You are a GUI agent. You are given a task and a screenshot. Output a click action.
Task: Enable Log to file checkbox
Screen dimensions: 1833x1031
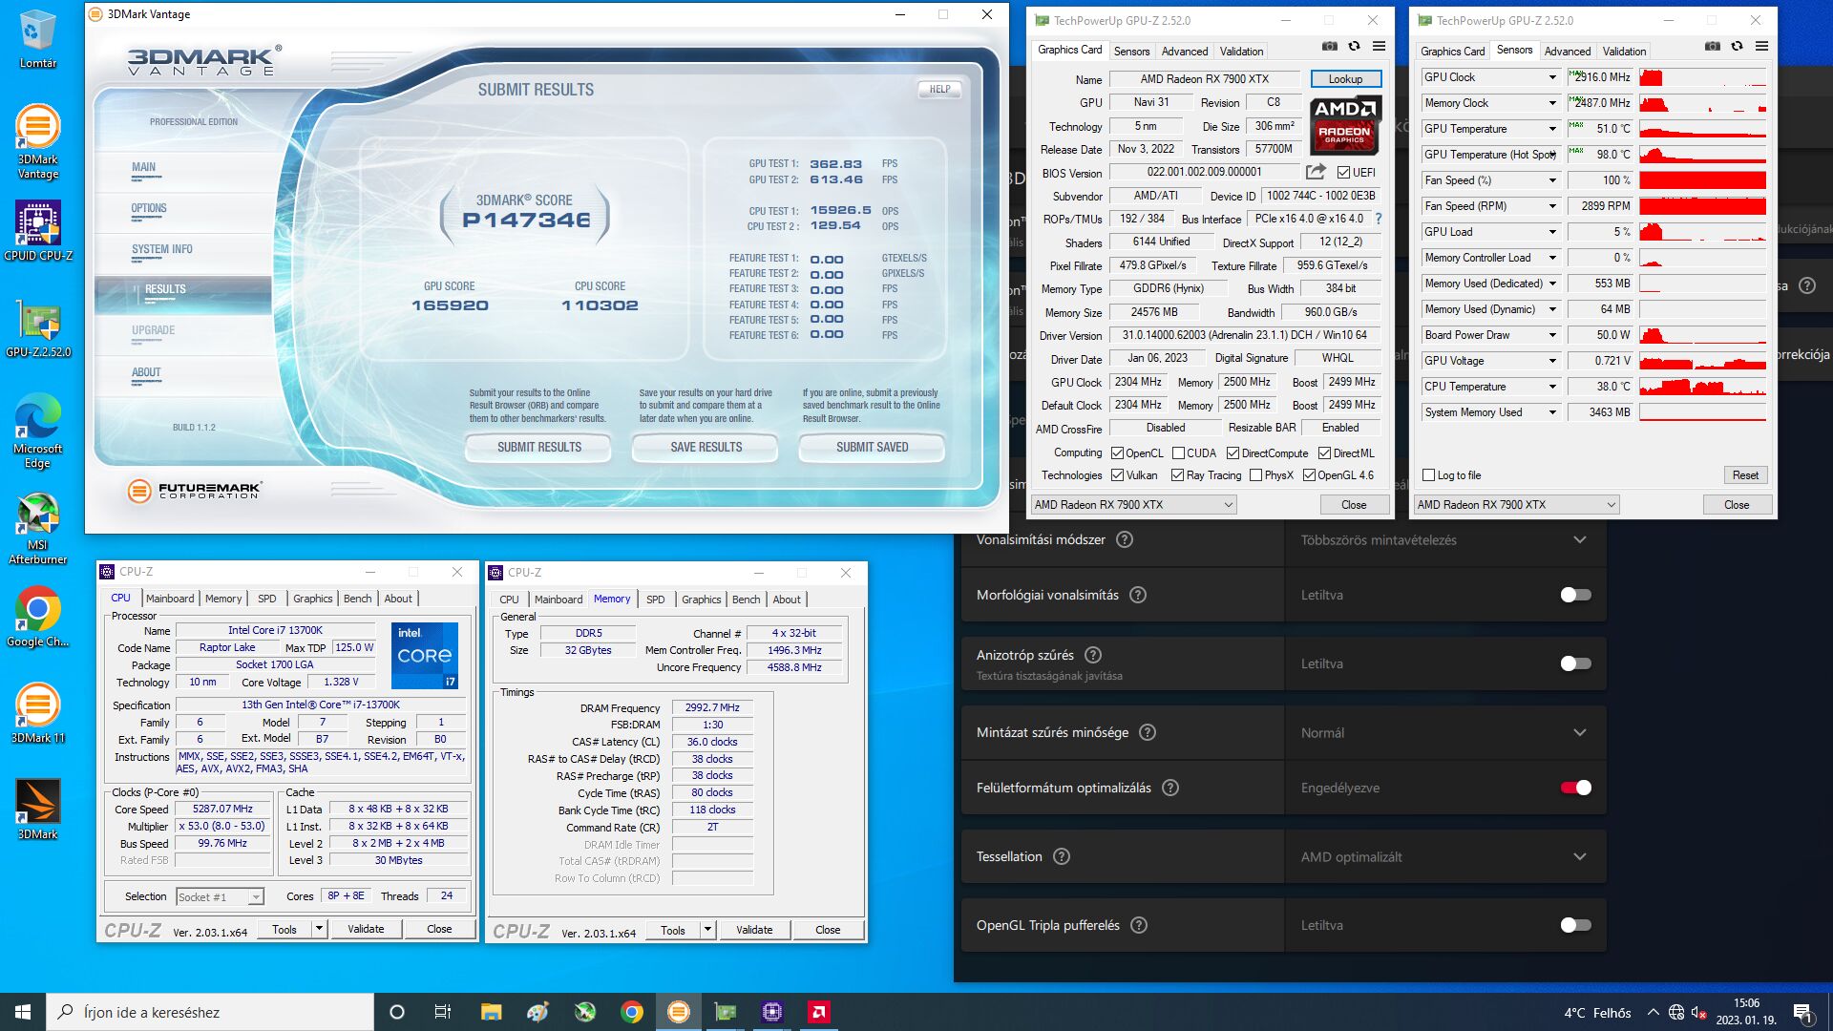1428,475
